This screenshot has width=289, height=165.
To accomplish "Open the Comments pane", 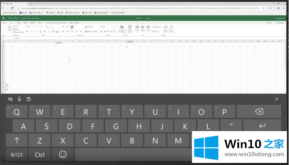I will click(x=280, y=23).
